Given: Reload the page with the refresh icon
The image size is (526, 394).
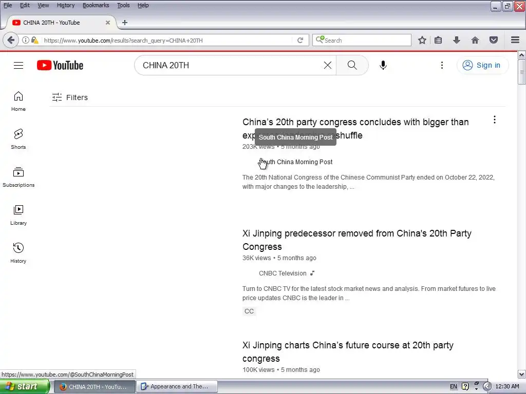Looking at the screenshot, I should click(300, 40).
